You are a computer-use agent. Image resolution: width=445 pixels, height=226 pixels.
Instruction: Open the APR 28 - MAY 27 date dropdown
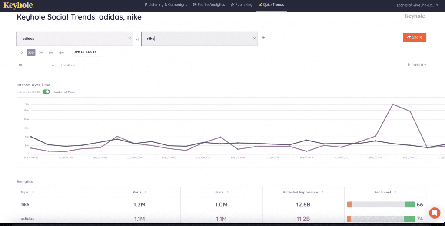click(87, 52)
